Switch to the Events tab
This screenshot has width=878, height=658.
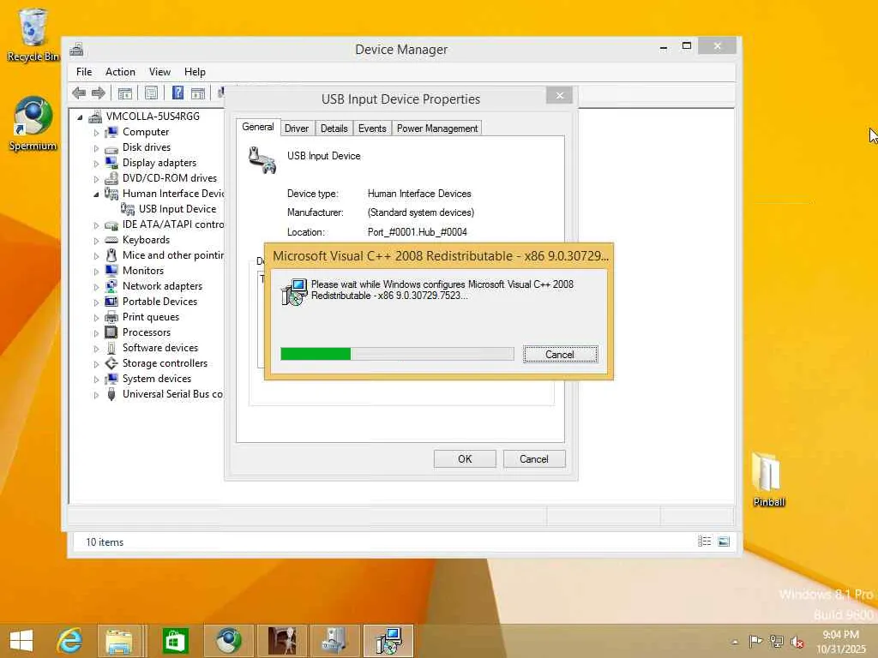point(372,129)
